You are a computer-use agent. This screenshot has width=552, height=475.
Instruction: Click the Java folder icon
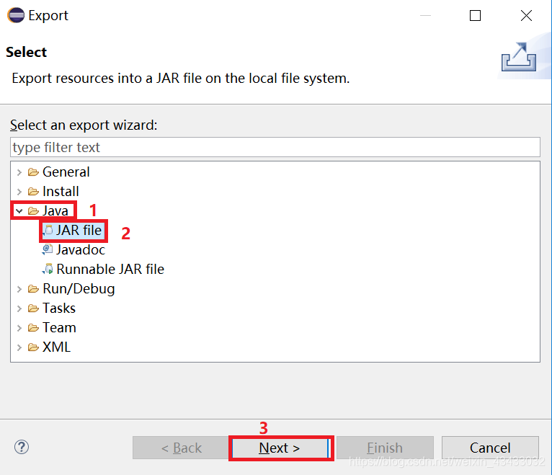tap(33, 211)
